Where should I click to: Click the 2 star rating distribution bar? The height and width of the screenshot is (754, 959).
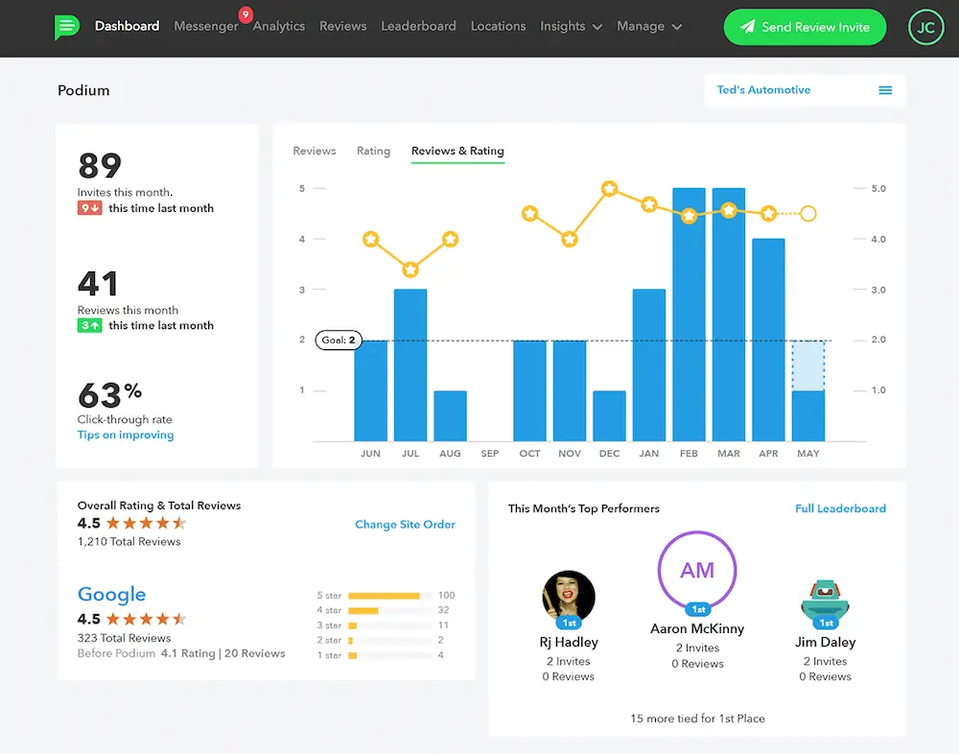click(x=390, y=640)
